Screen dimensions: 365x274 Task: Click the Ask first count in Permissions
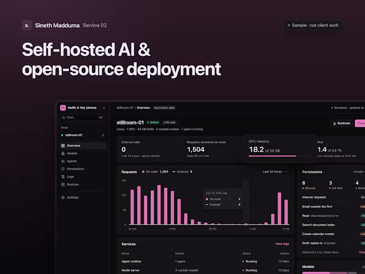pos(335,185)
